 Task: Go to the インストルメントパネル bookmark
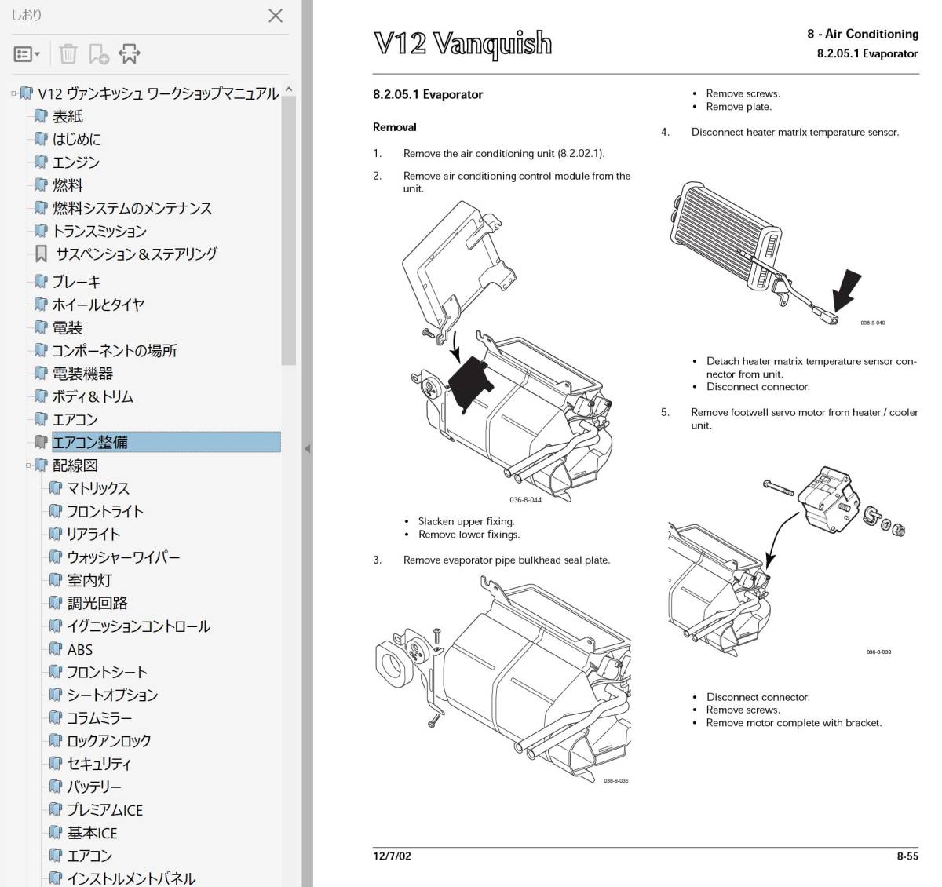click(131, 878)
